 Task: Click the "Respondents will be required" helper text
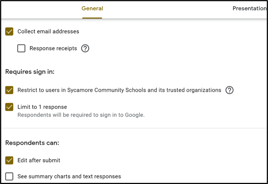pos(81,115)
